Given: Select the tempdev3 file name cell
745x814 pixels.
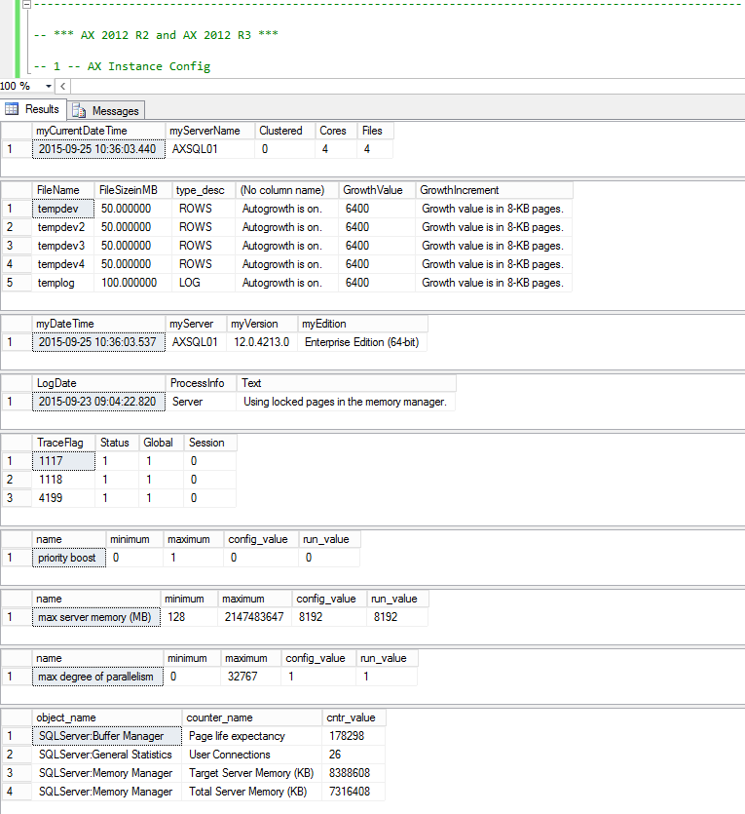Looking at the screenshot, I should click(63, 246).
